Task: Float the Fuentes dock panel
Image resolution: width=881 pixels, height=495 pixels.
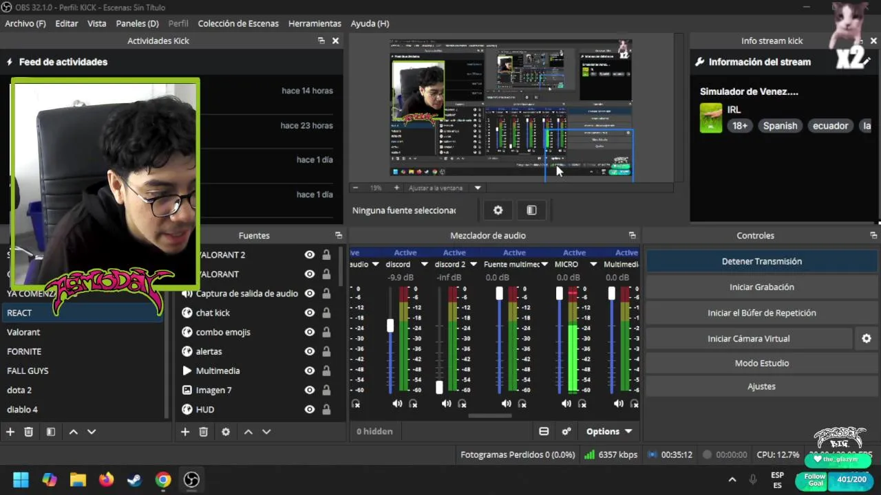Action: 338,235
